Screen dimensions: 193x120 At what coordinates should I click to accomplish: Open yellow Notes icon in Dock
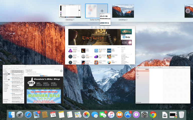61,115
